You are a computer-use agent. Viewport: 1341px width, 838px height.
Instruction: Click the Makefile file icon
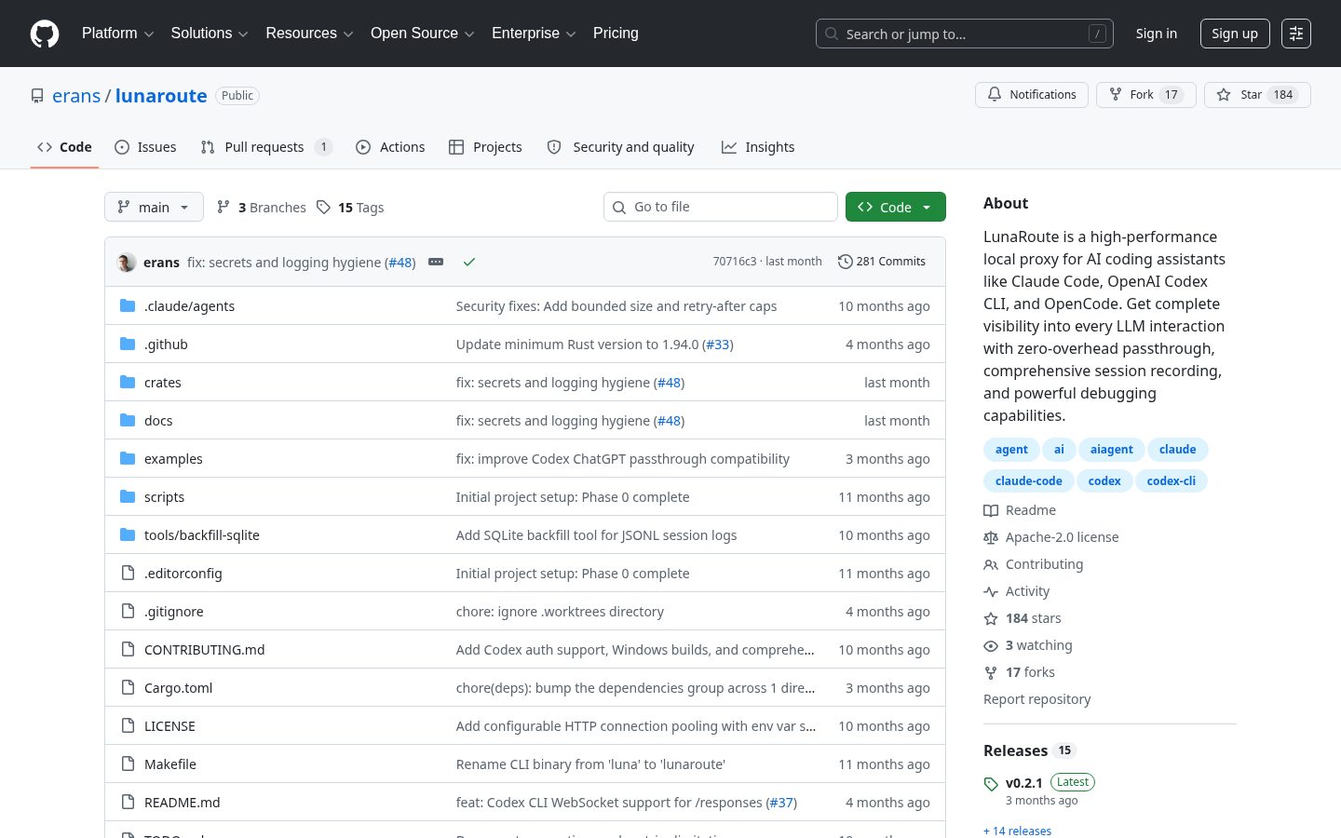[128, 764]
